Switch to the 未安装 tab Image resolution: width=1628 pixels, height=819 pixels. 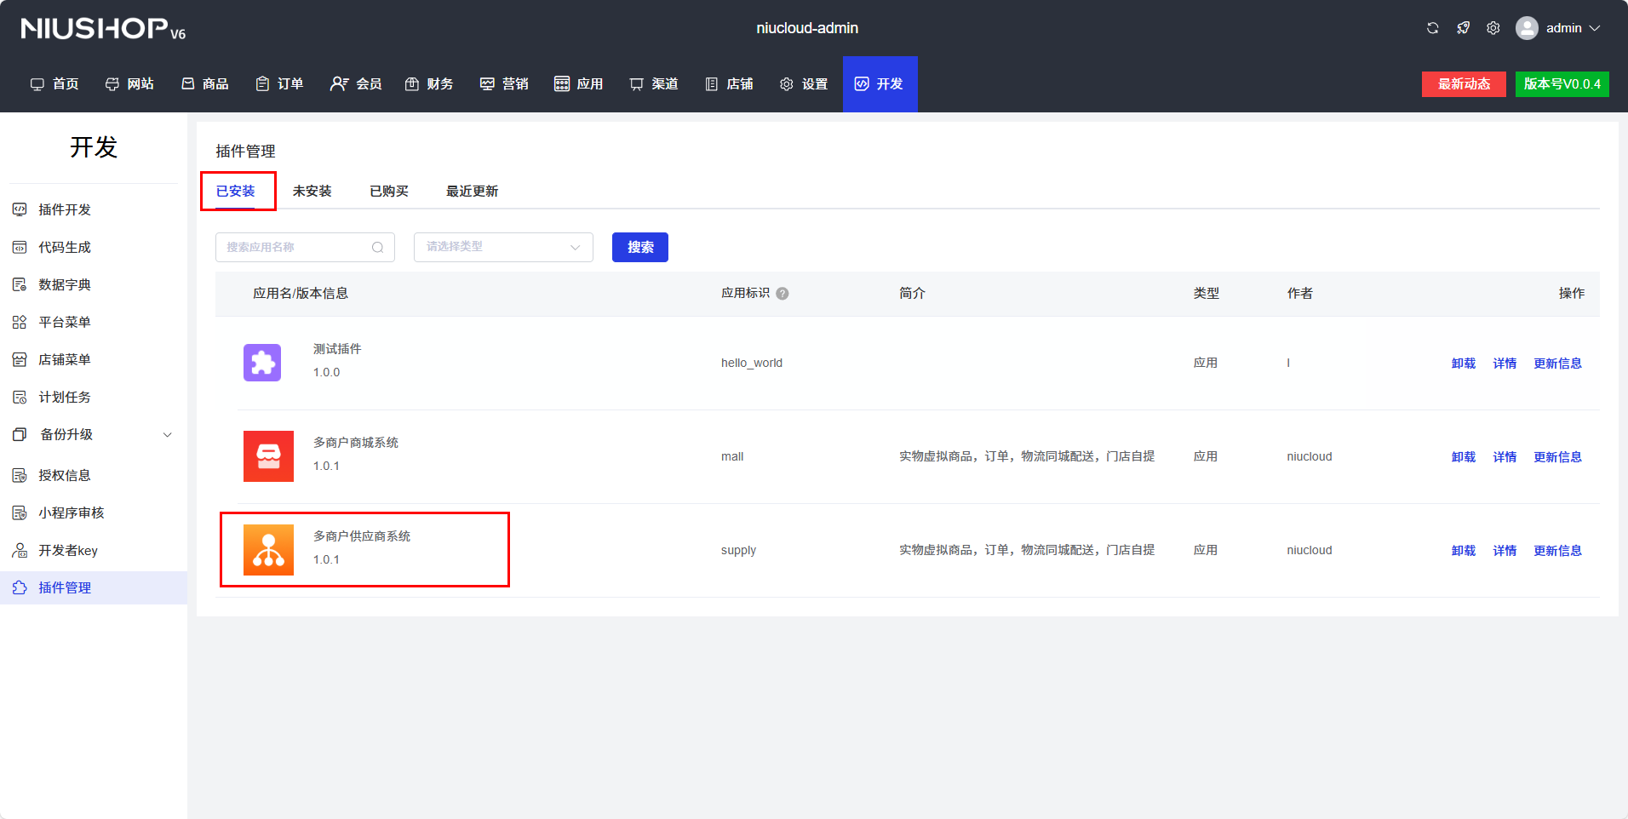[312, 192]
